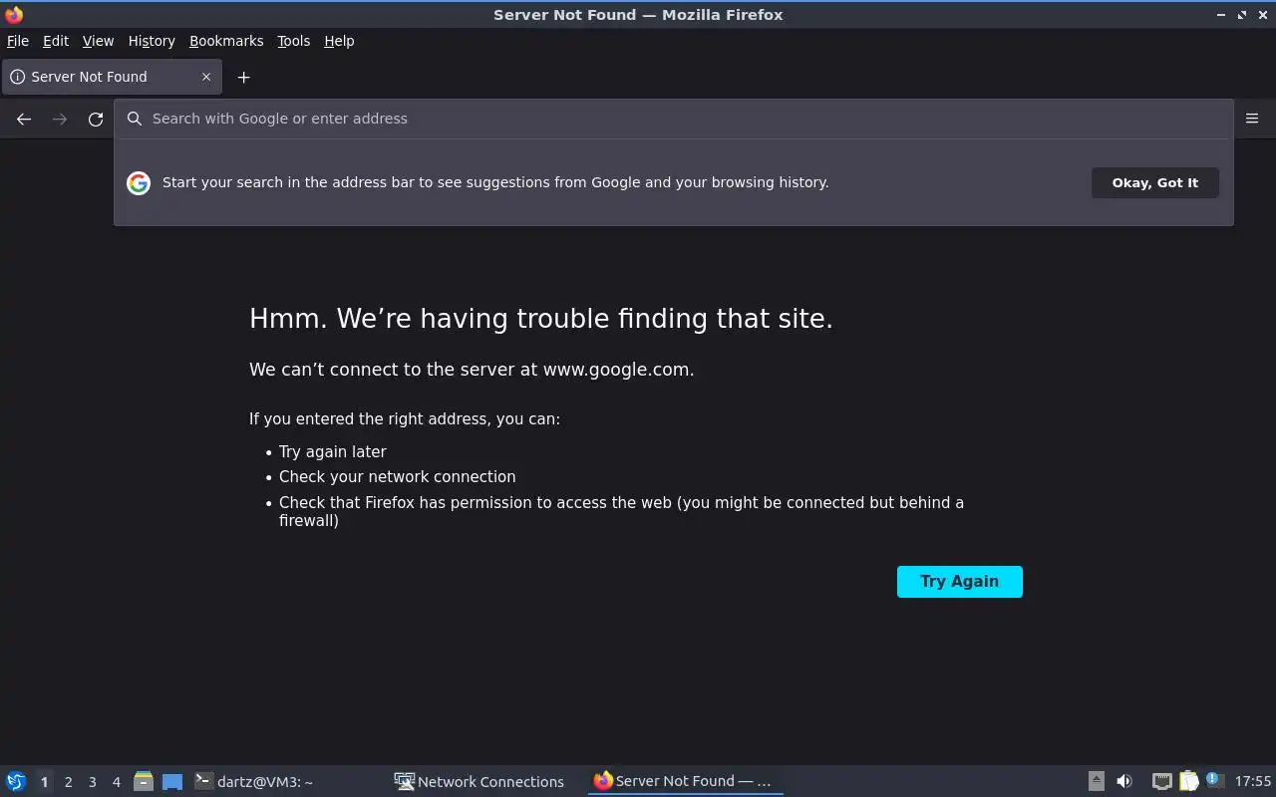
Task: Click Firefox Server Not Found taskbar entry
Action: (x=684, y=781)
